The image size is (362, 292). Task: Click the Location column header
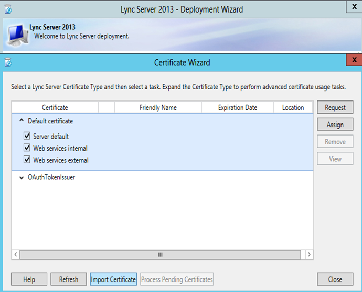point(293,107)
